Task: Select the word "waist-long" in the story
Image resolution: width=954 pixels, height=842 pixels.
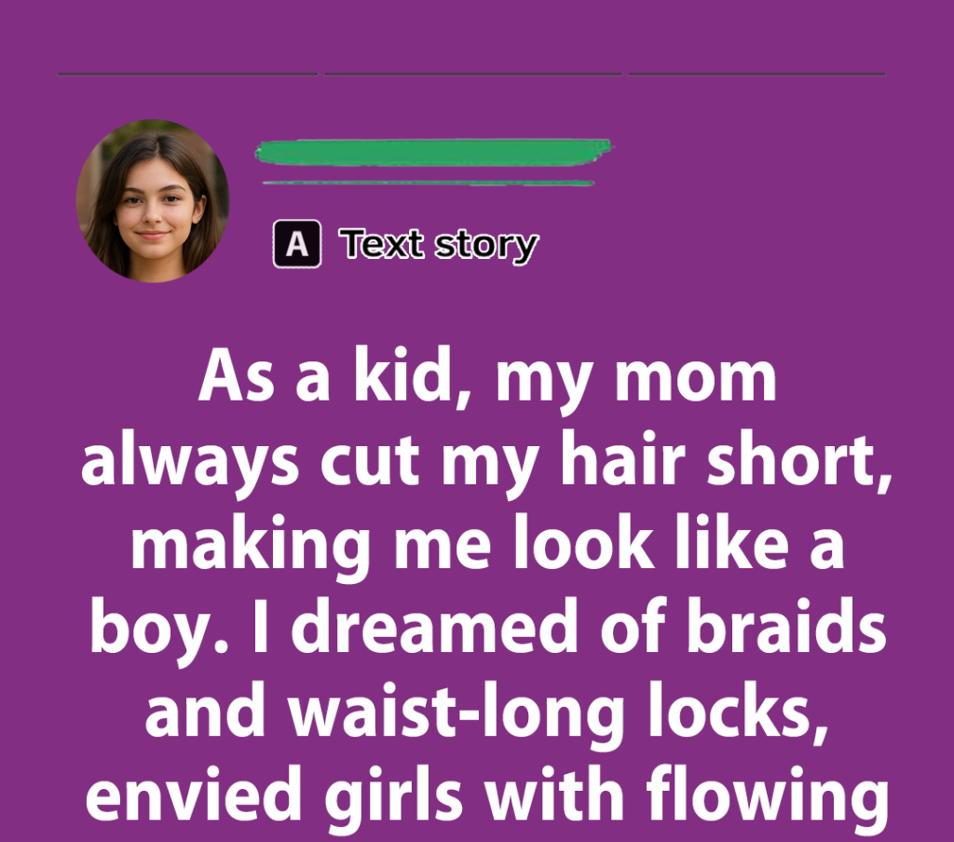Action: tap(457, 712)
